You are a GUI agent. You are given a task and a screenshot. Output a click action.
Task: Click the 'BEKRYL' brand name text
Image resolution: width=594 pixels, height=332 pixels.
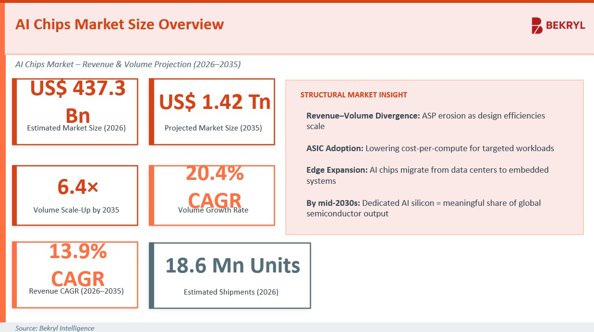[x=566, y=26]
